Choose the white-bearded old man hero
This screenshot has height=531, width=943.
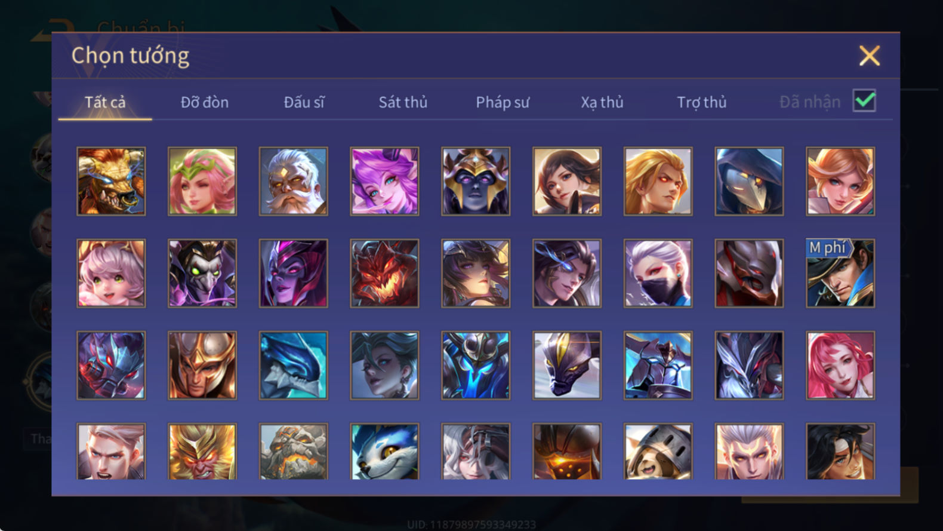293,182
